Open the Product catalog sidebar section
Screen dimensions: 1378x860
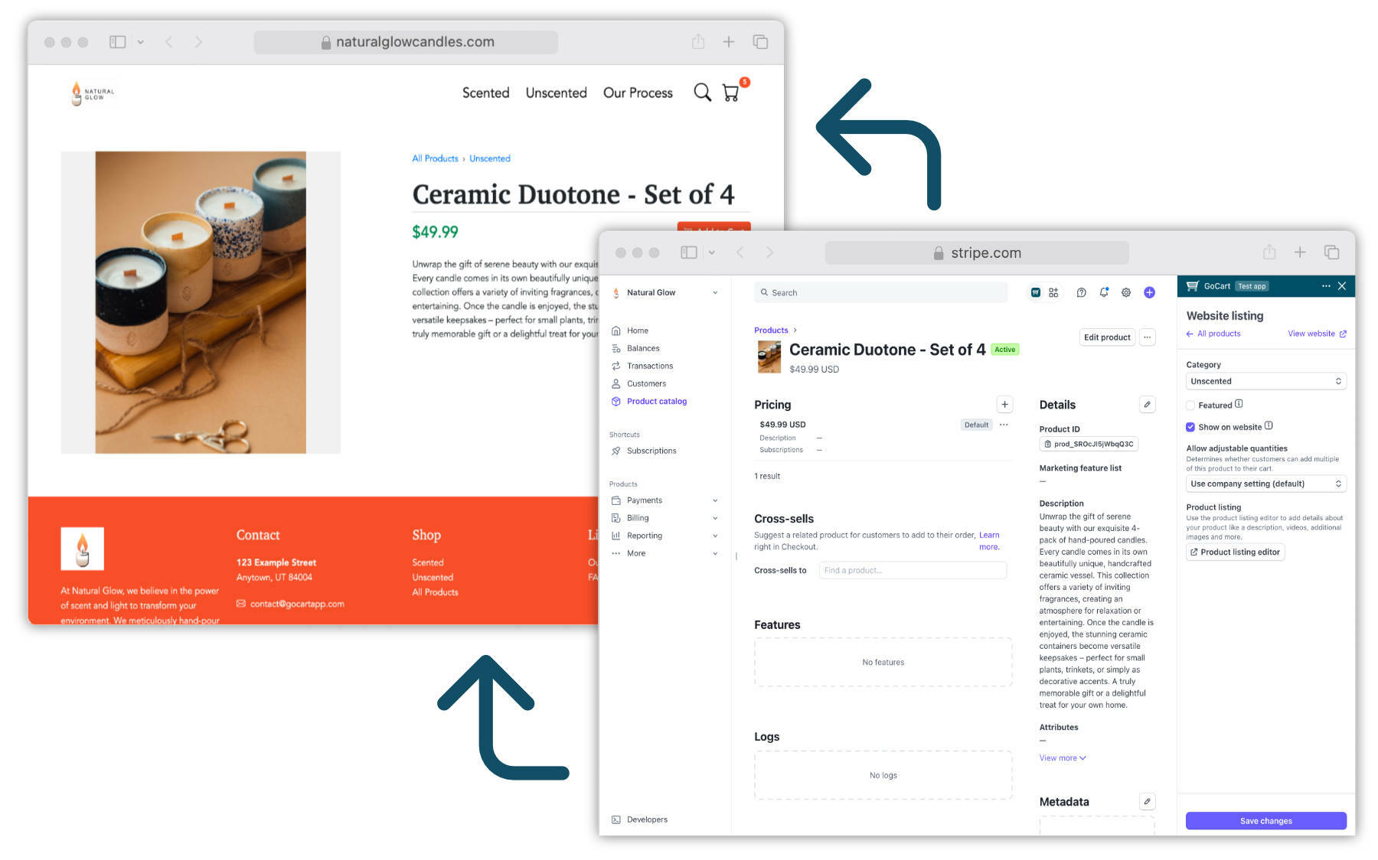[x=655, y=401]
